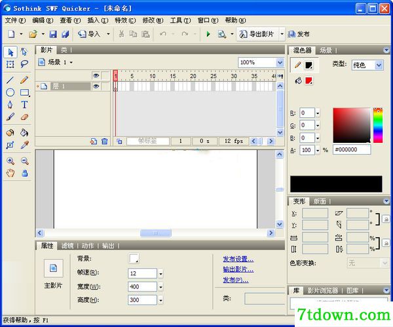Click the 导入 toolbar button
The width and height of the screenshot is (393, 327).
coord(90,34)
